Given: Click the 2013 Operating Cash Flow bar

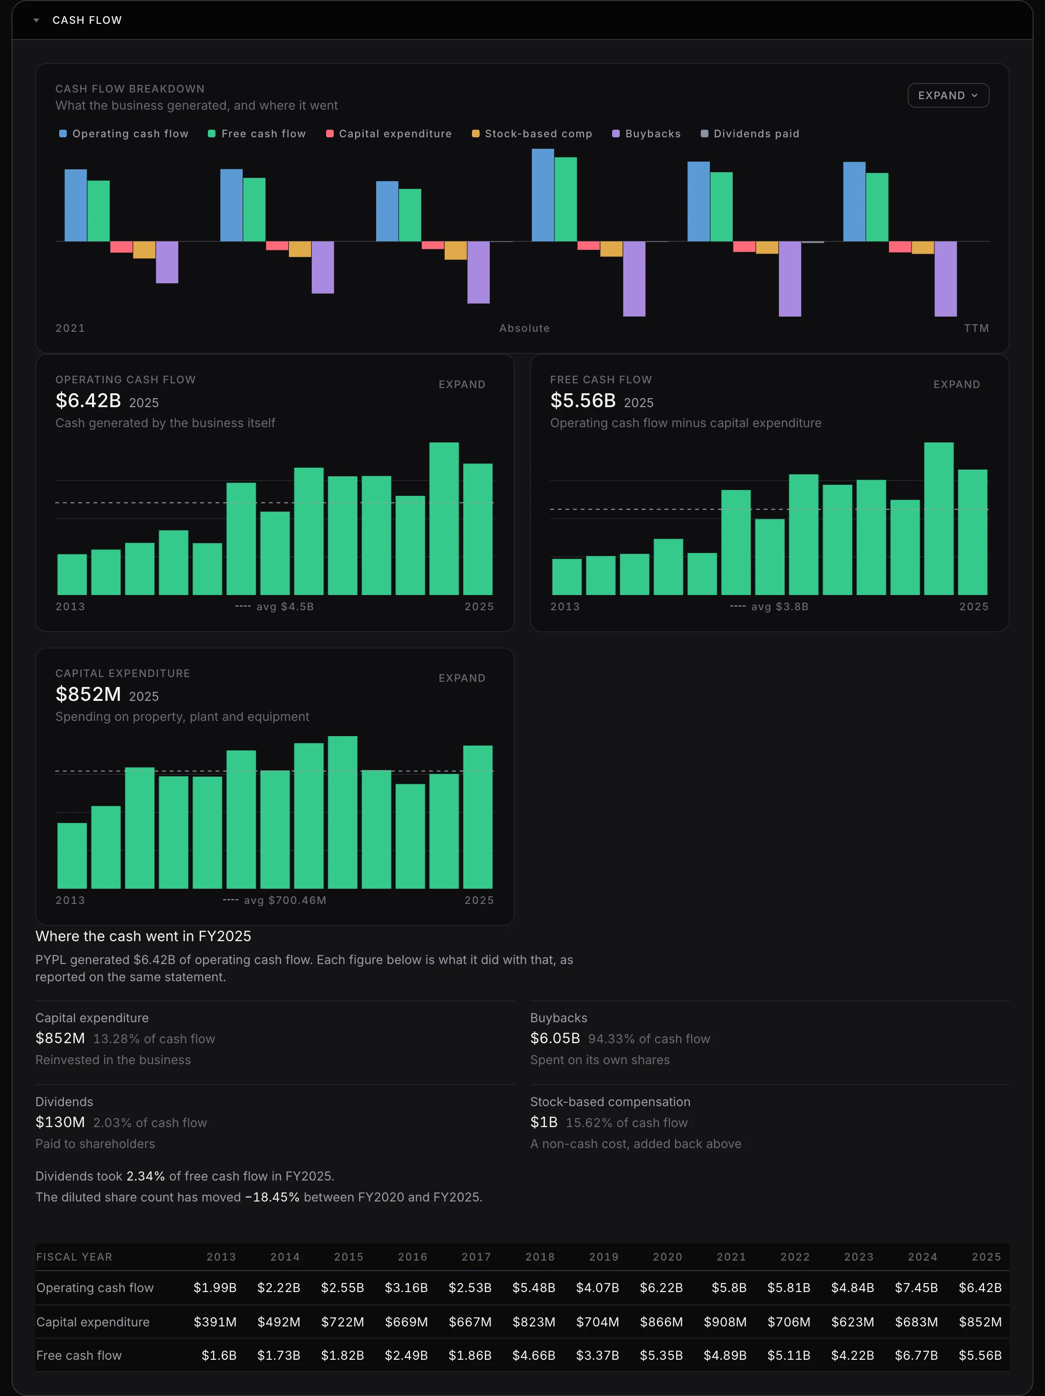Looking at the screenshot, I should 72,575.
